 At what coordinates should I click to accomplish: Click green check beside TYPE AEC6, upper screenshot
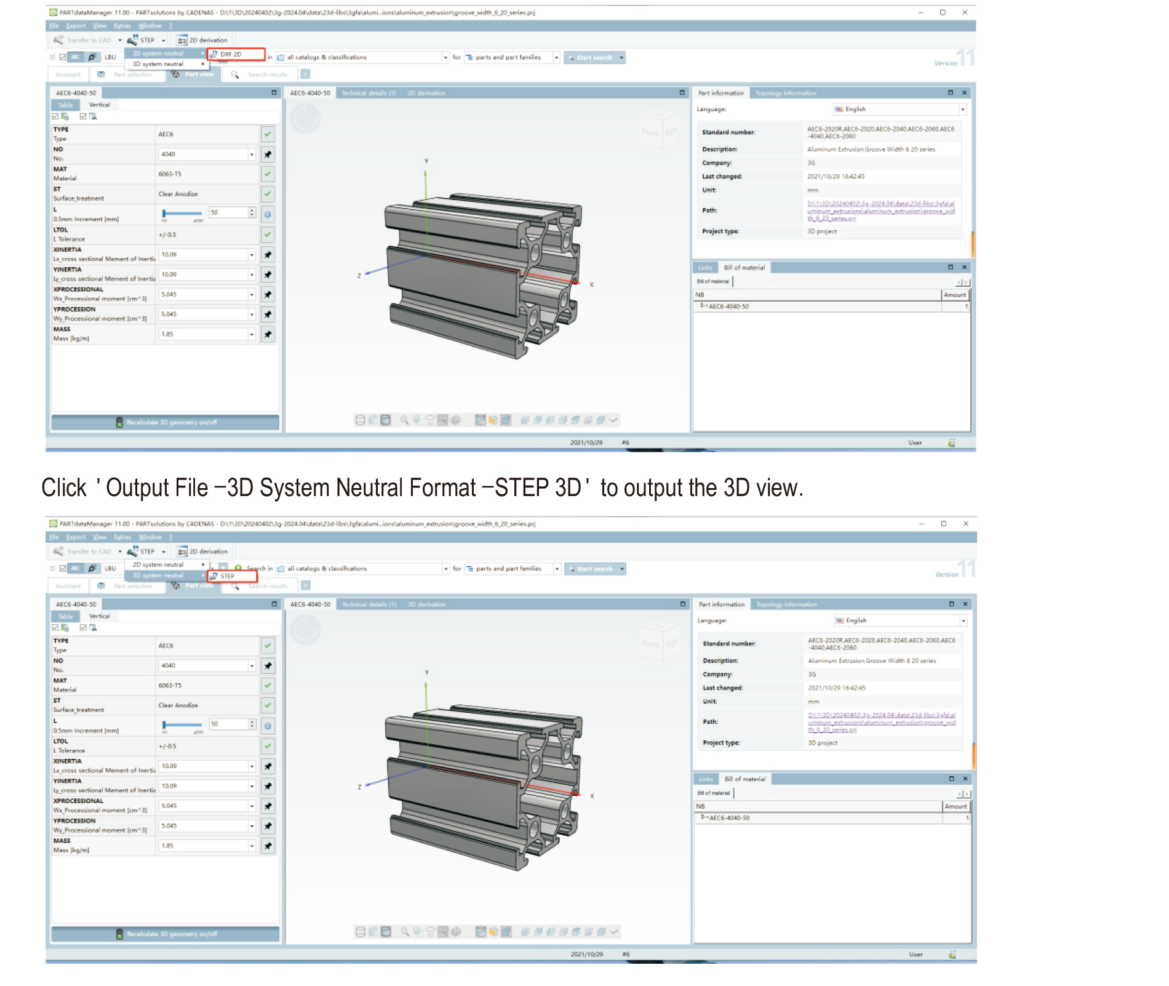[x=268, y=134]
